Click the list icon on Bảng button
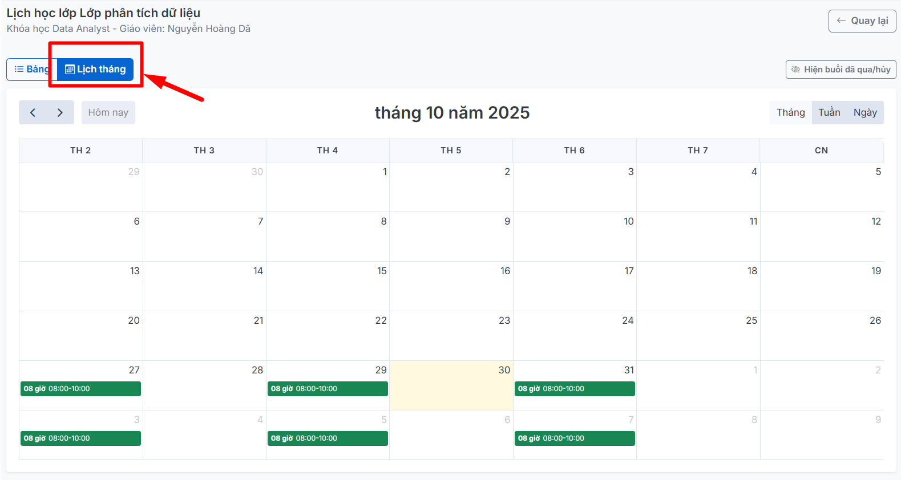Viewport: 901px width, 480px height. point(19,69)
